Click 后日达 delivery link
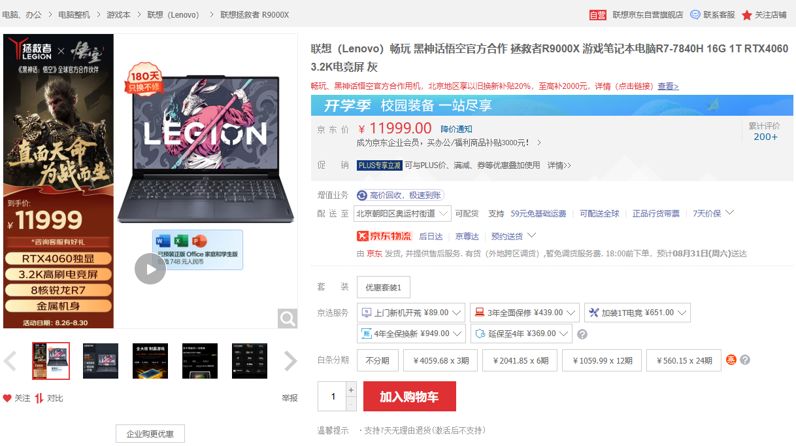 pyautogui.click(x=431, y=236)
